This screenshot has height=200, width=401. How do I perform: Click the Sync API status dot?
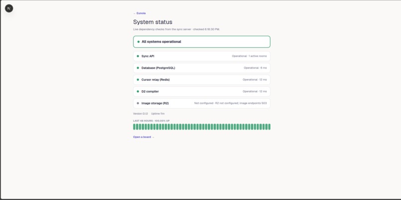point(138,56)
